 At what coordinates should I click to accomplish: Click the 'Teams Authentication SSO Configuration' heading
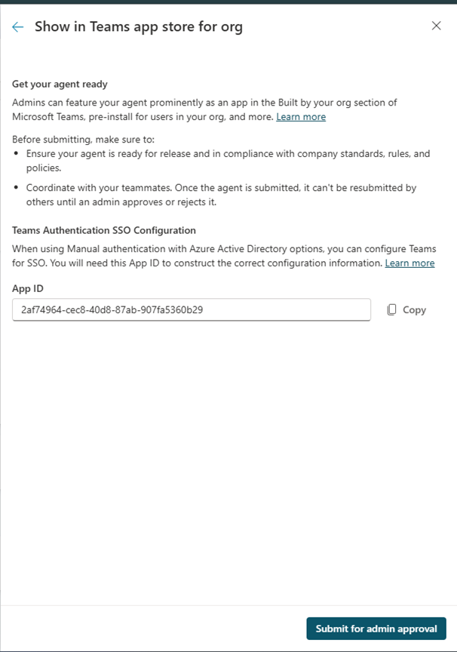pyautogui.click(x=104, y=230)
